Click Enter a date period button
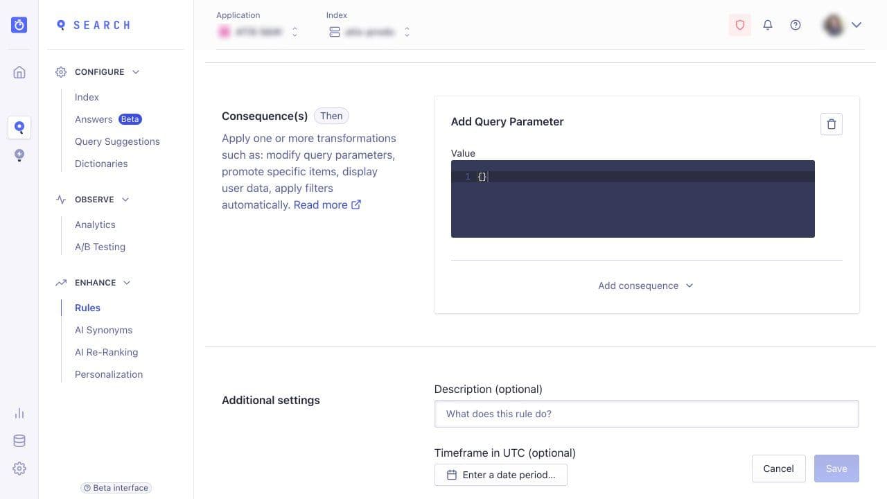The height and width of the screenshot is (499, 887). point(501,475)
